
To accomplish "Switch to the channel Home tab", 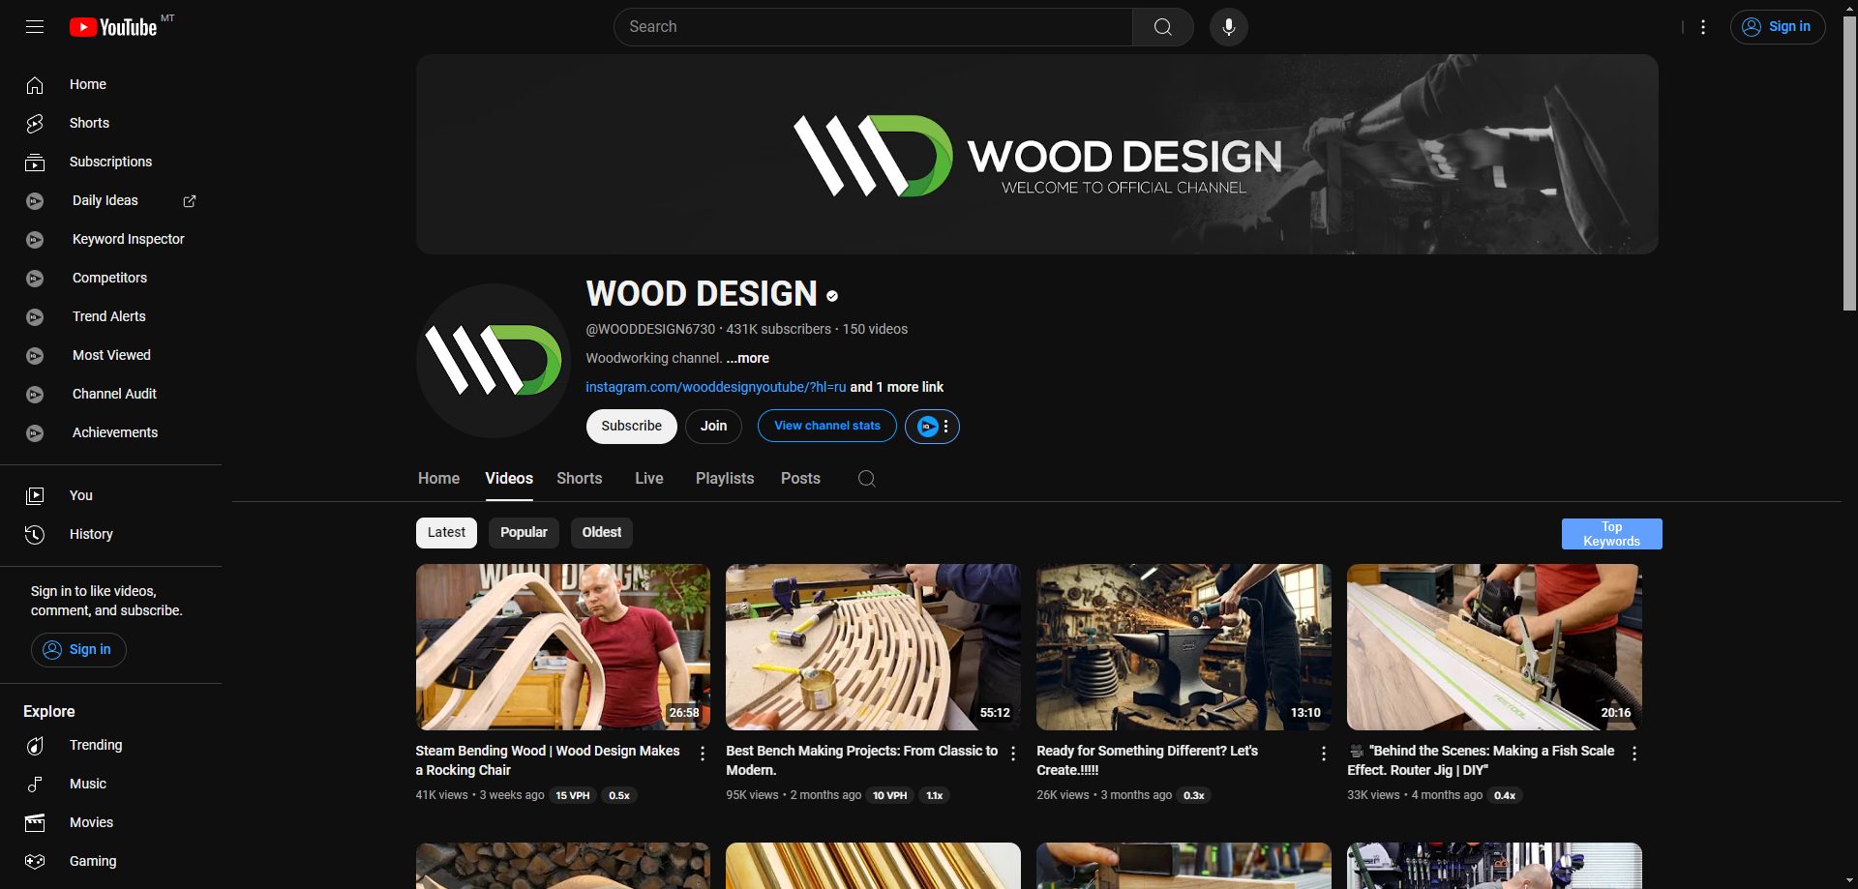I will [x=438, y=479].
